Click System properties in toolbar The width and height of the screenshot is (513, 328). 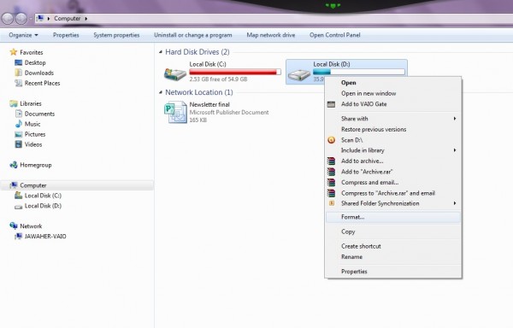116,35
